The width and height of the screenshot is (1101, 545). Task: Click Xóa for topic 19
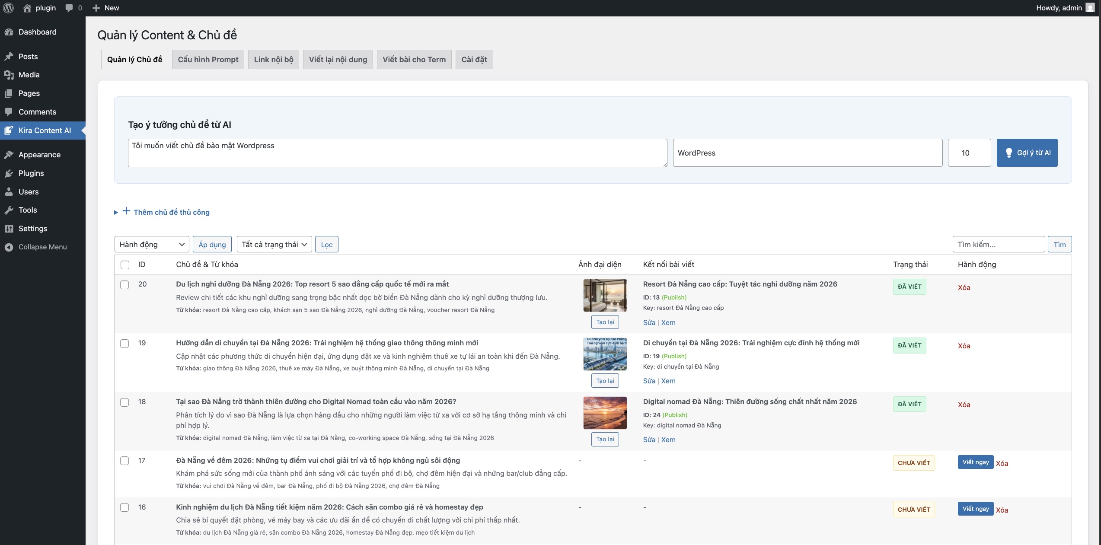coord(964,346)
